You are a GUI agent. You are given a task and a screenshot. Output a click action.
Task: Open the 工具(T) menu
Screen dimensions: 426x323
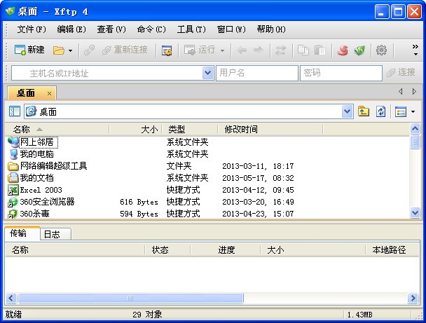click(191, 29)
